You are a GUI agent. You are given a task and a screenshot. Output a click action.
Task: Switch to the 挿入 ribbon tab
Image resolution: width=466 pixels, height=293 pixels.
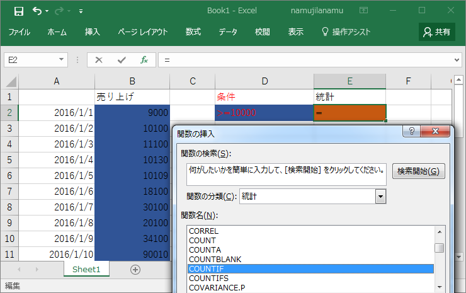[x=92, y=32]
